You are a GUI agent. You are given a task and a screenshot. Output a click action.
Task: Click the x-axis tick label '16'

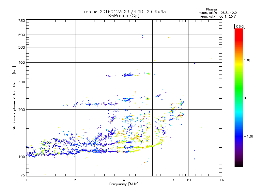pyautogui.click(x=222, y=180)
